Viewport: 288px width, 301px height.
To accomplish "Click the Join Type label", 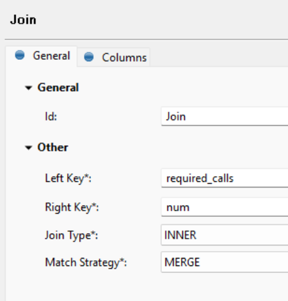I will [x=72, y=236].
